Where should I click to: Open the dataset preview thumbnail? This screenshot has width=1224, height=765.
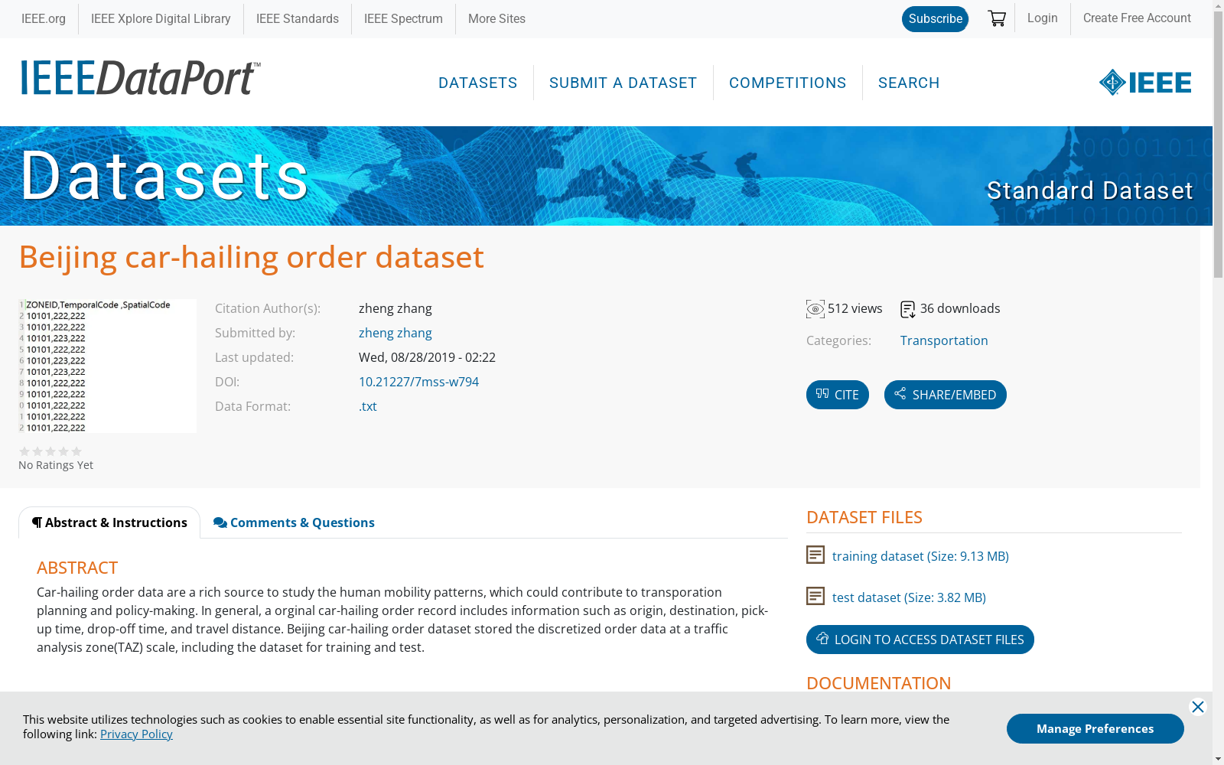tap(107, 366)
